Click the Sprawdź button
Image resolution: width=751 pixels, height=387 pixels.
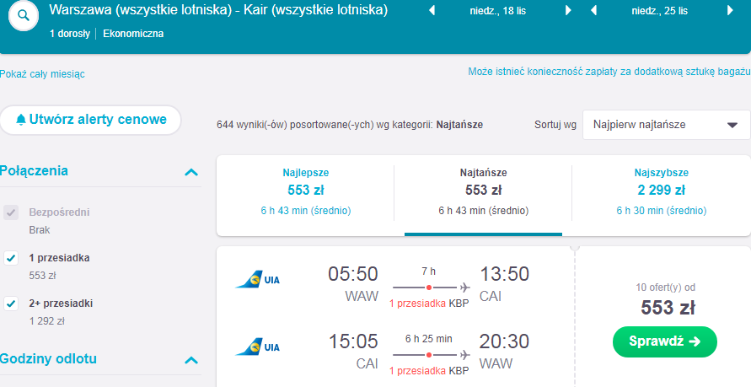[665, 341]
